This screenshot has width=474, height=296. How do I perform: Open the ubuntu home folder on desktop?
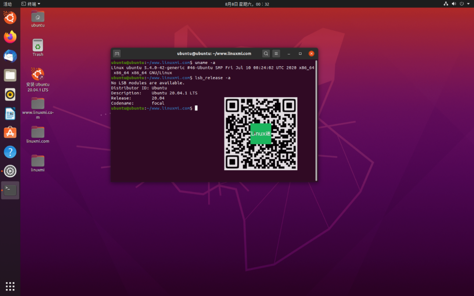click(x=38, y=19)
